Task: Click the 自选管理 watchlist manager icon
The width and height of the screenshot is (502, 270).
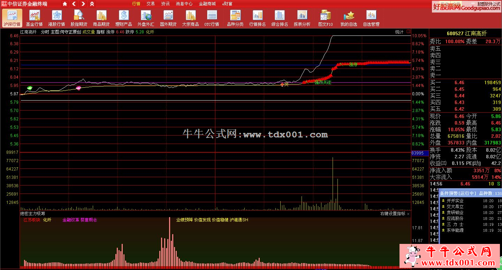Action: [371, 18]
